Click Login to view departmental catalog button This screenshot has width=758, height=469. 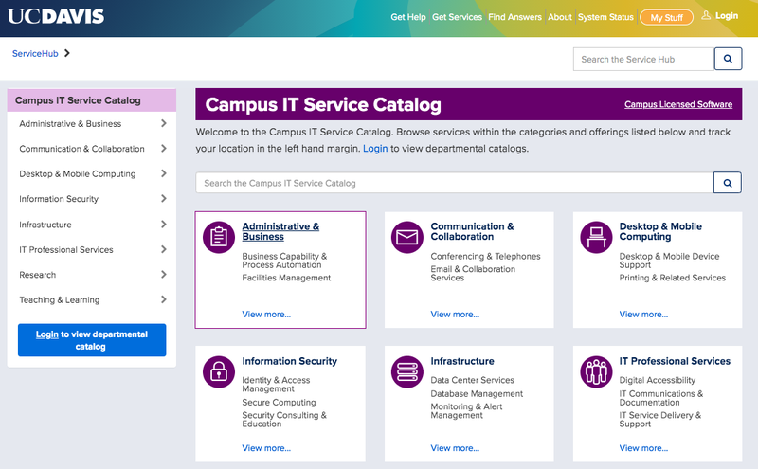click(92, 340)
